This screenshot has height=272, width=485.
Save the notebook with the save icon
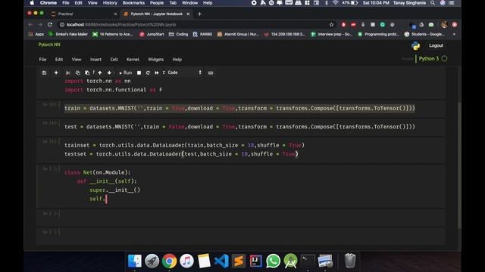(x=44, y=73)
